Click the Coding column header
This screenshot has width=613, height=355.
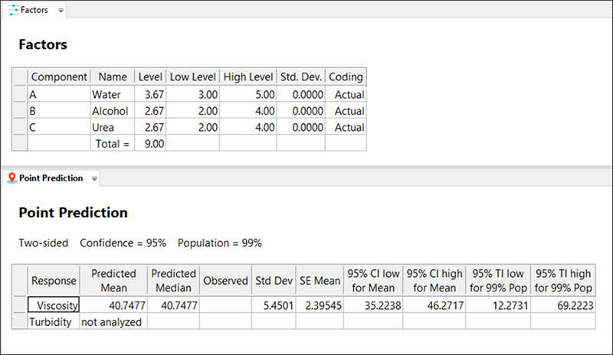click(346, 77)
